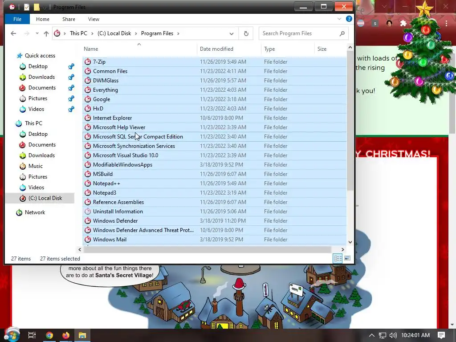Click the Downloads pin icon in Quick access
The image size is (456, 342).
(x=71, y=77)
